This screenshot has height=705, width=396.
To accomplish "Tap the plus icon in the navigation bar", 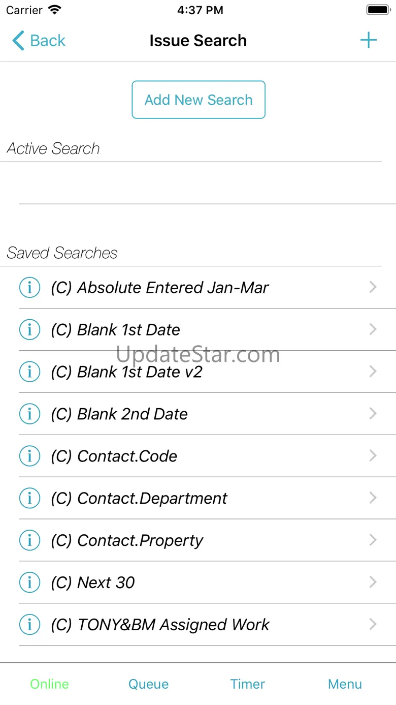I will (x=369, y=41).
